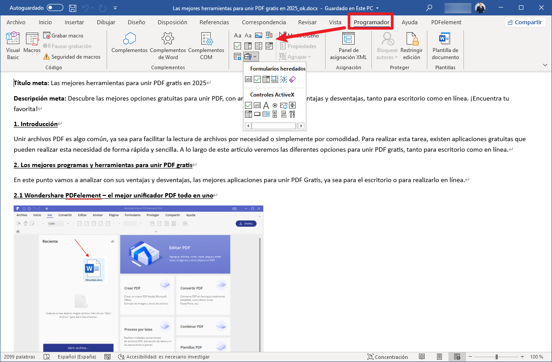Viewport: 552px width, 362px height.
Task: Switch to the Insertar tab
Action: pyautogui.click(x=74, y=22)
